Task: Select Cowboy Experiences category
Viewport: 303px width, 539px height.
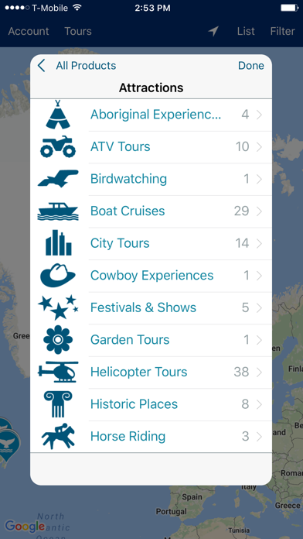Action: point(151,276)
